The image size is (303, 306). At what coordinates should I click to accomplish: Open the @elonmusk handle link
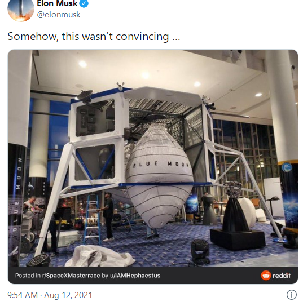click(x=59, y=15)
